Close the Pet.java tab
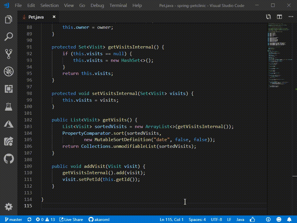 (54, 17)
